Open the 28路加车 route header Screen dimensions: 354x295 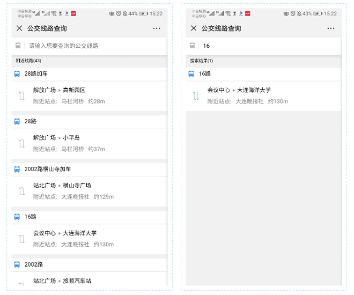[36, 74]
